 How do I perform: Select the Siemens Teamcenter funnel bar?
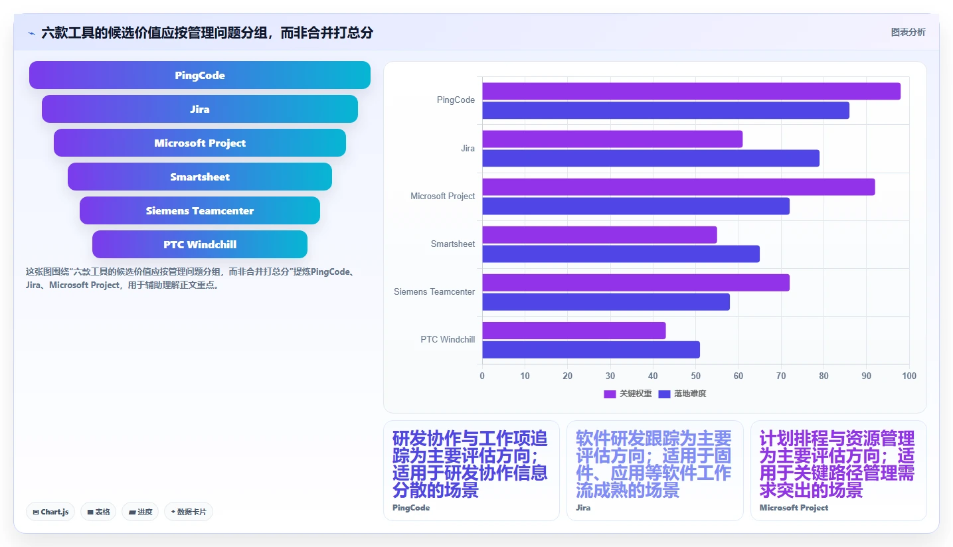(200, 210)
